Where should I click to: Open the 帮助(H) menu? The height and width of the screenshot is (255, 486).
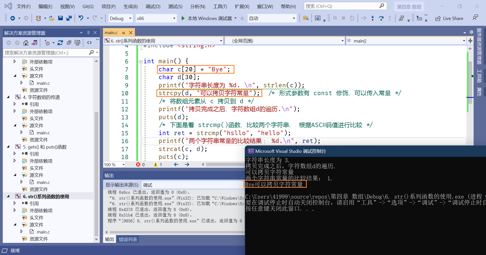(x=288, y=6)
